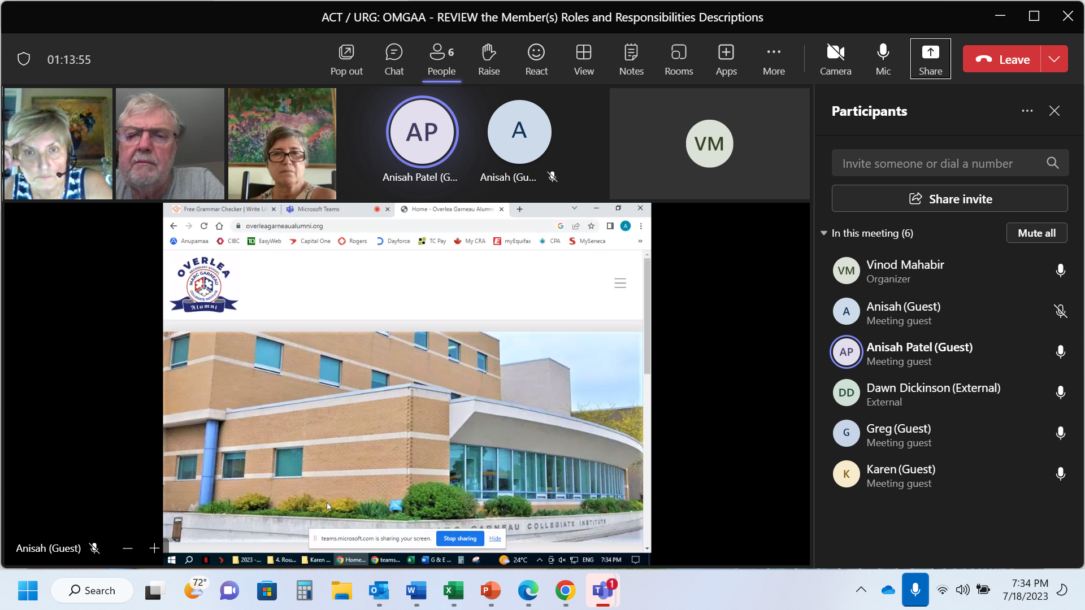1085x610 pixels.
Task: Open website hamburger menu
Action: pyautogui.click(x=620, y=283)
